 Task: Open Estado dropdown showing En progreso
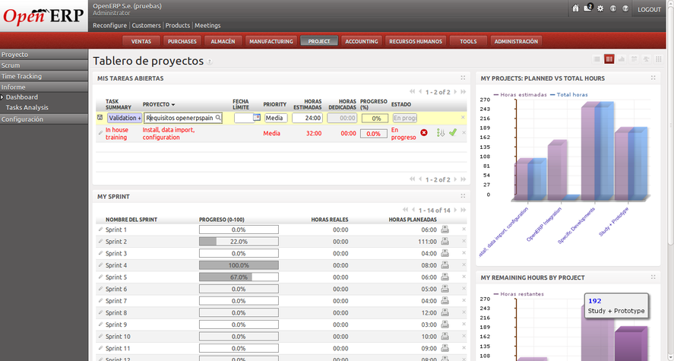coord(405,118)
